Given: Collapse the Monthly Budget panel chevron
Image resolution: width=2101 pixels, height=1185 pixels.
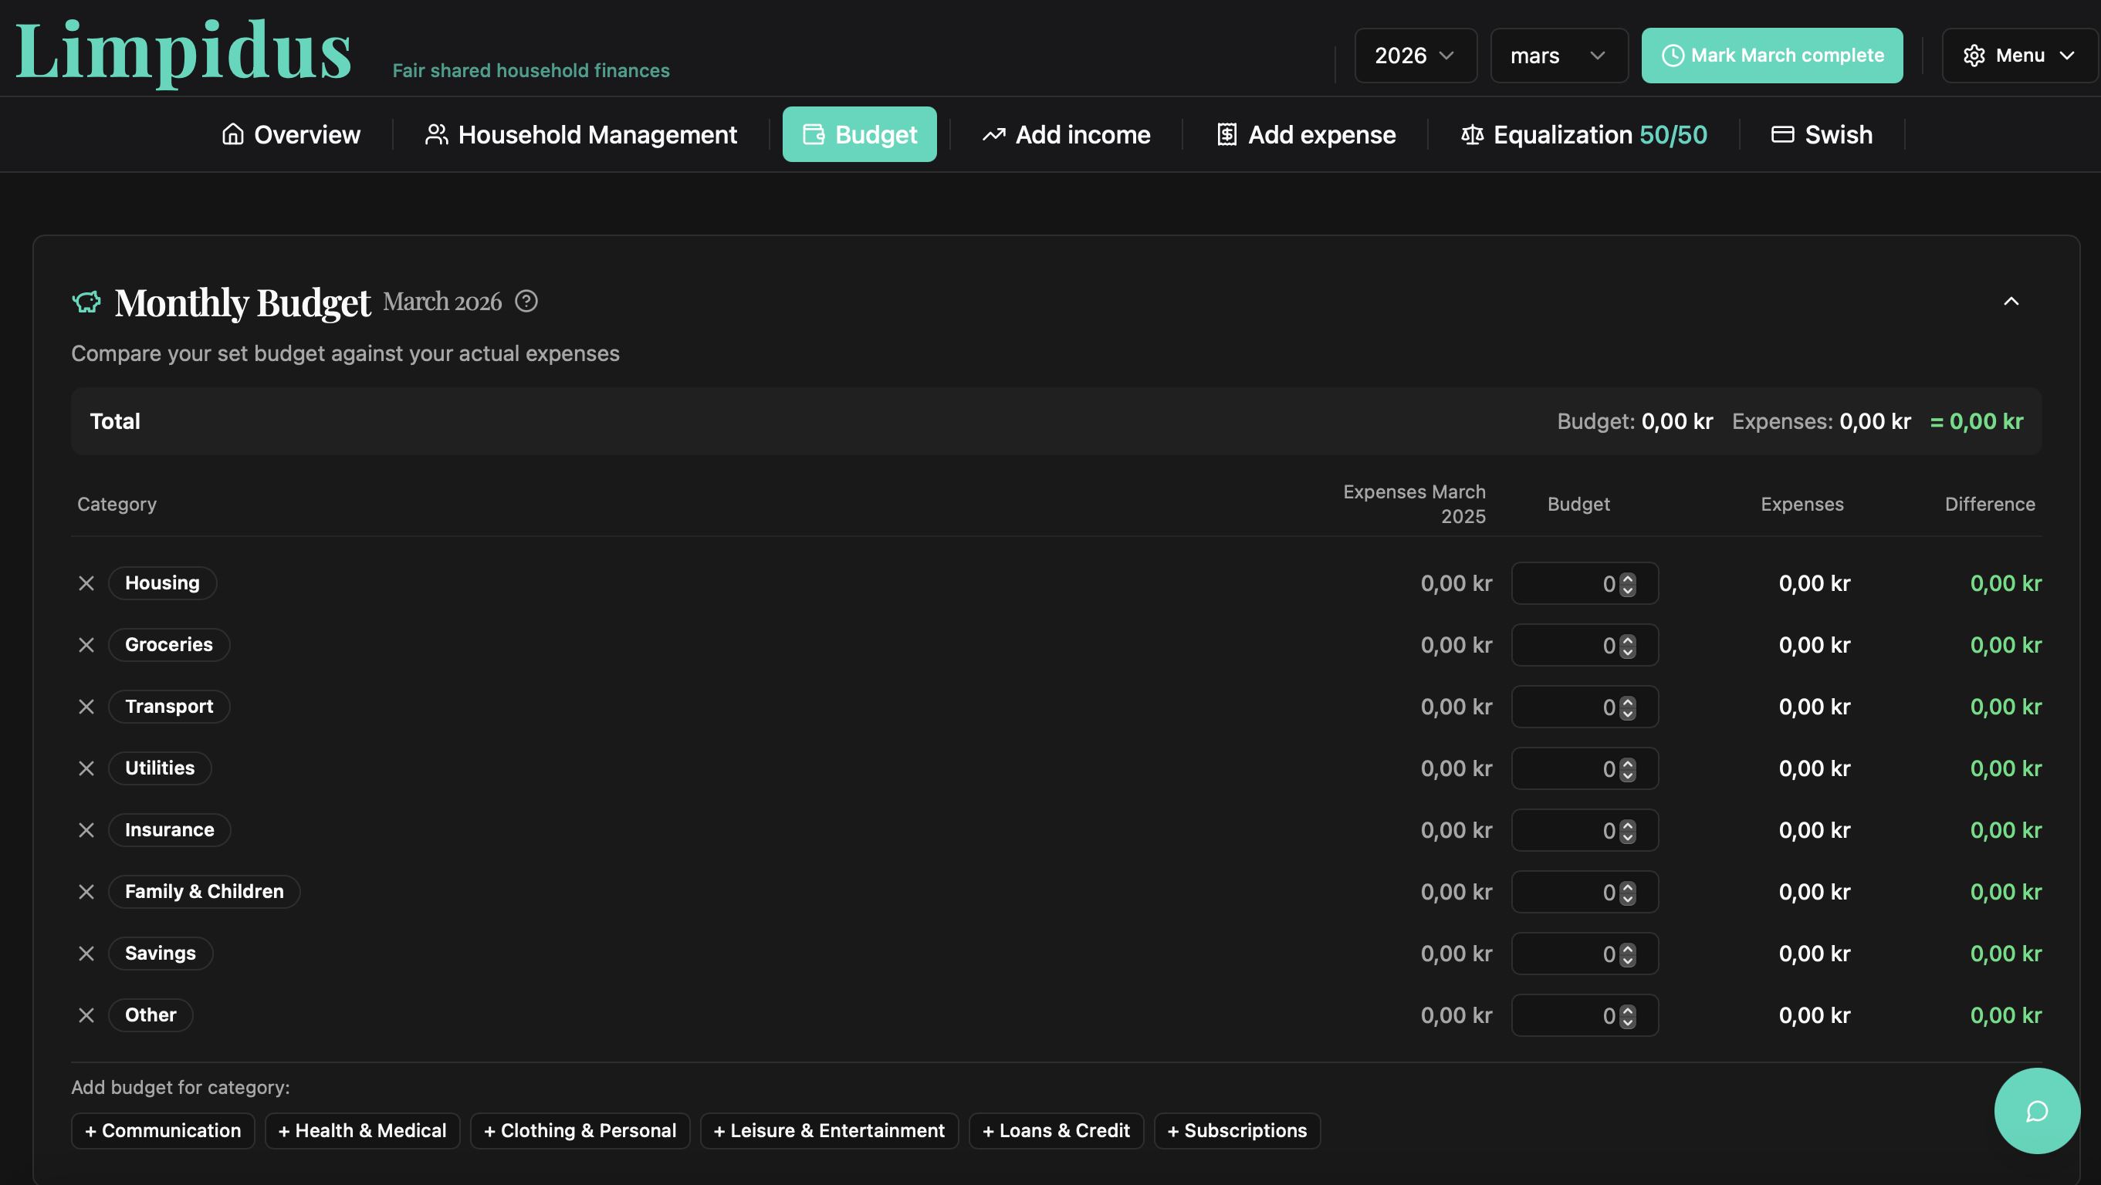Looking at the screenshot, I should click(2011, 302).
